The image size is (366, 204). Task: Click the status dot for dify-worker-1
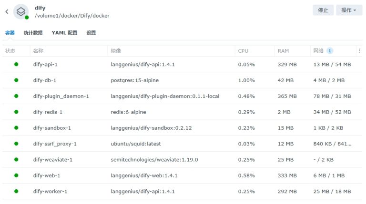tap(16, 191)
